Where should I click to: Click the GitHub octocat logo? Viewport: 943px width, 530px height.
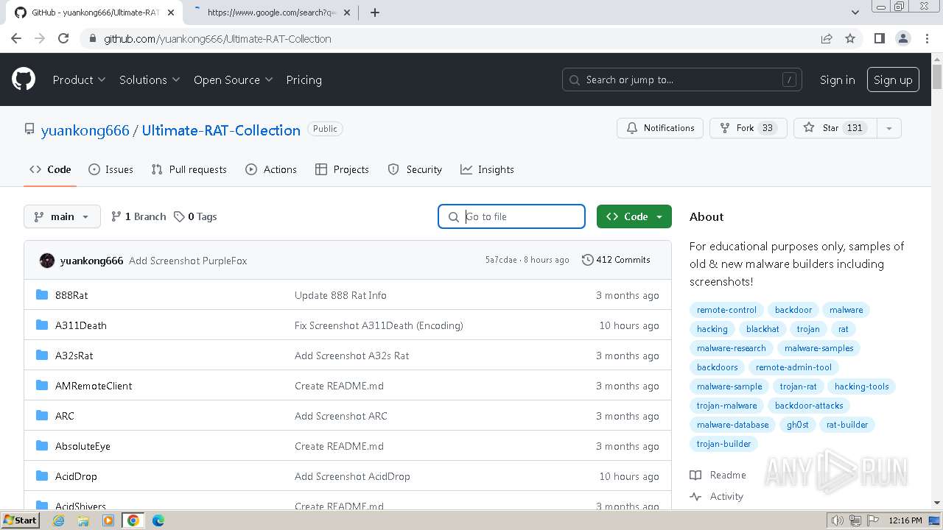[x=24, y=79]
